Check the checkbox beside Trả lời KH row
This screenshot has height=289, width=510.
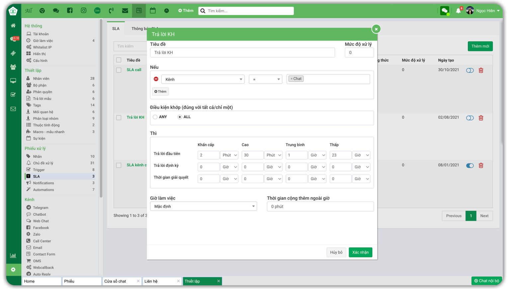pyautogui.click(x=119, y=118)
